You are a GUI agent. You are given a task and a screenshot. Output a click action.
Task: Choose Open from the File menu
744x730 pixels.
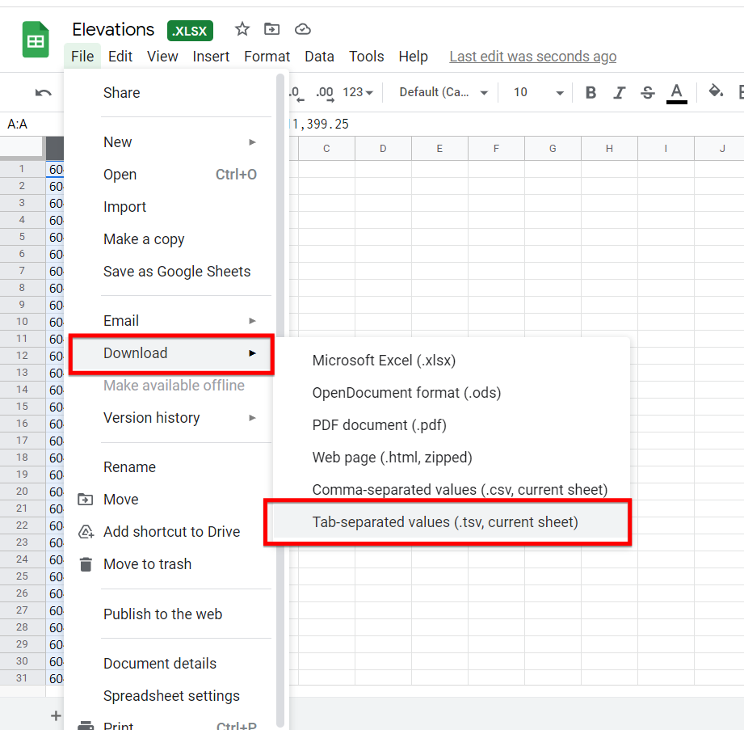(170, 175)
